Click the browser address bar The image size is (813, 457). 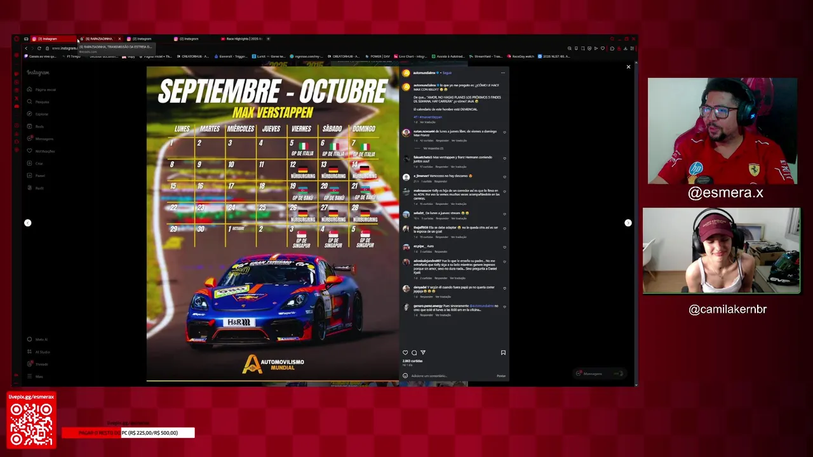click(x=305, y=48)
